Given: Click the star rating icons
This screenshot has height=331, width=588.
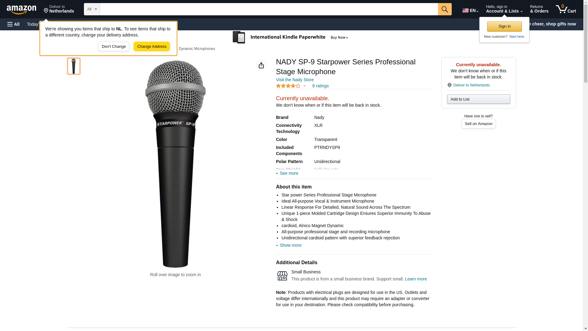Looking at the screenshot, I should point(288,86).
